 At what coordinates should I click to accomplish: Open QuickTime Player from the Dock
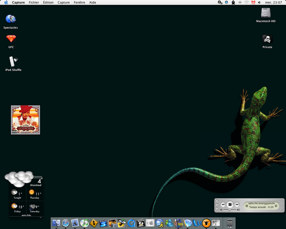(131, 223)
